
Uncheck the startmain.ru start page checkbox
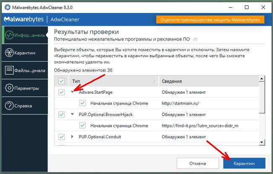click(x=82, y=103)
